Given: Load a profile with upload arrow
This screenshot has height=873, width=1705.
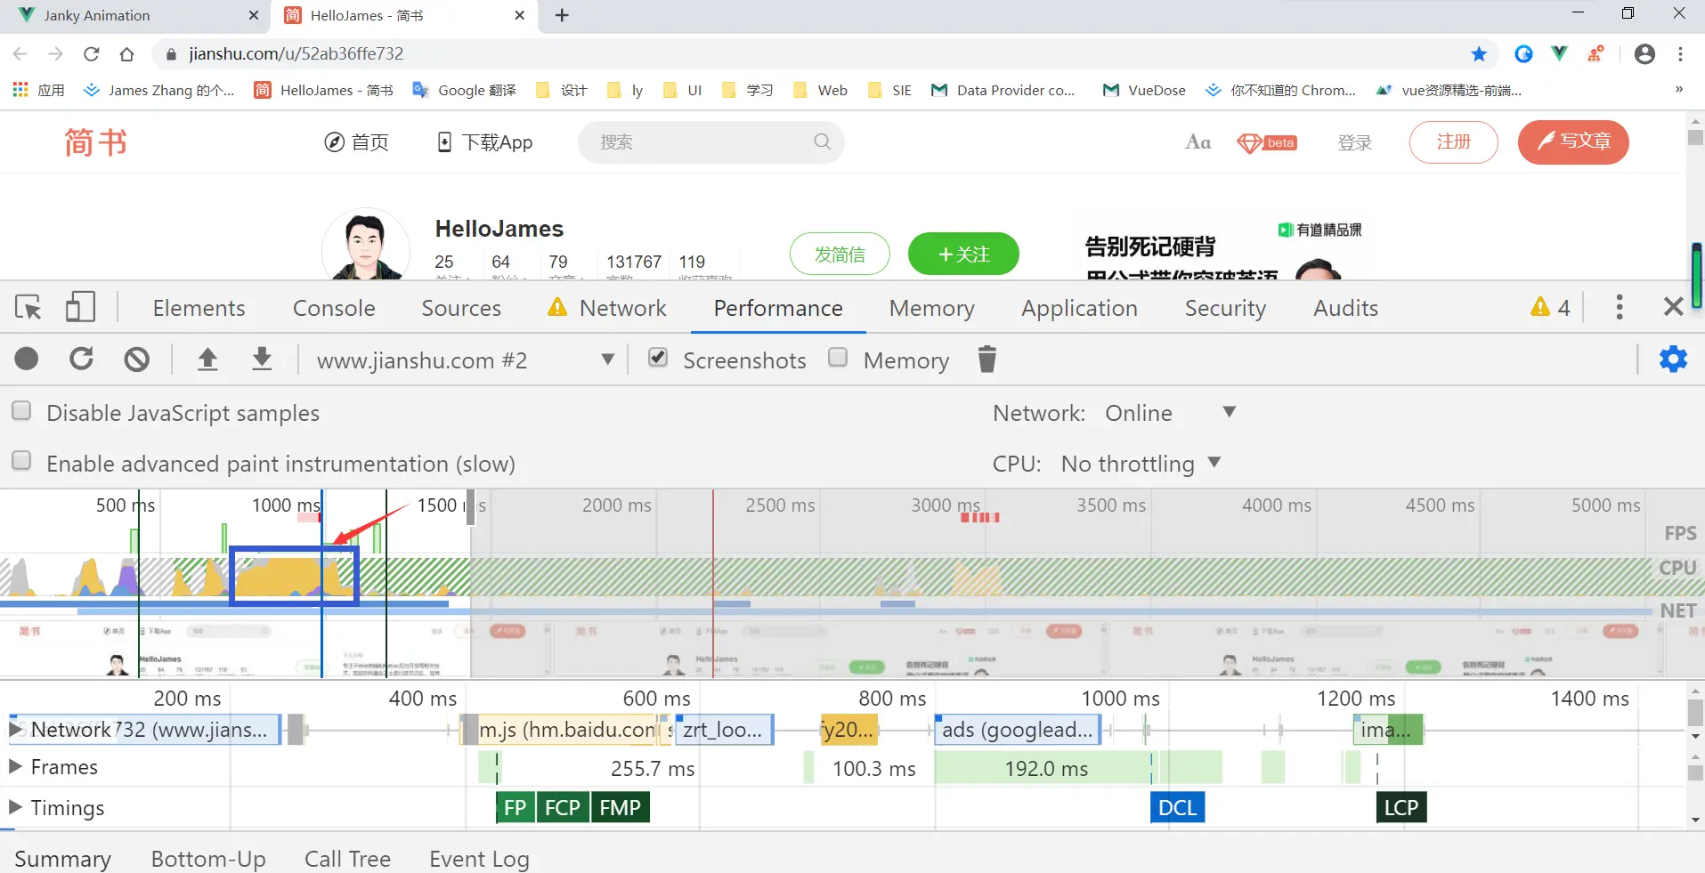Looking at the screenshot, I should [207, 359].
